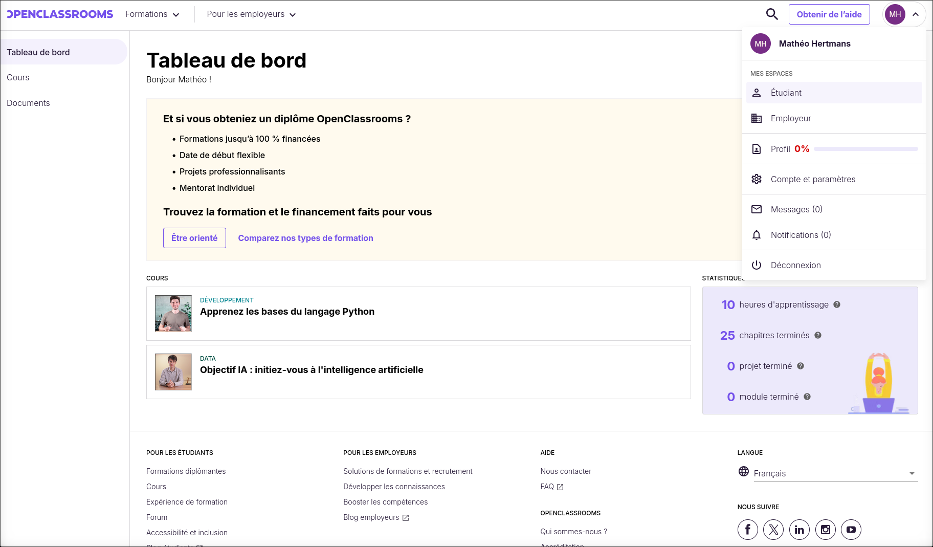This screenshot has height=547, width=933.
Task: Click the Obtenir de l'aide button
Action: (829, 14)
